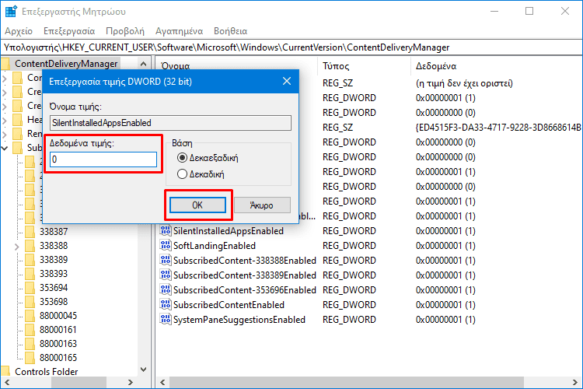
Task: Click the values pane horizontal scrollbar thumb
Action: [x=347, y=382]
